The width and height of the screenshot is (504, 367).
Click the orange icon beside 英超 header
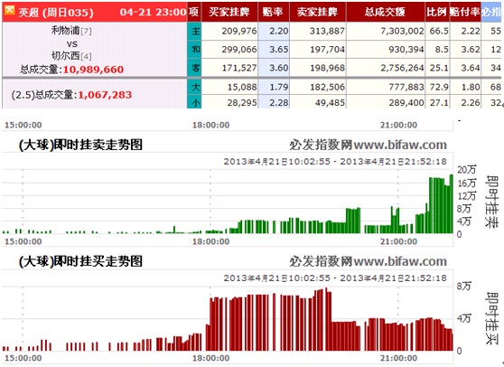(9, 10)
